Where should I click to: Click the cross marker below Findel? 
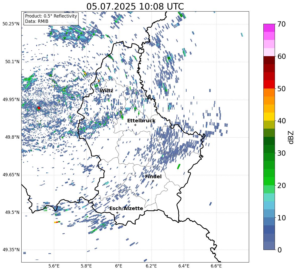pyautogui.click(x=153, y=181)
